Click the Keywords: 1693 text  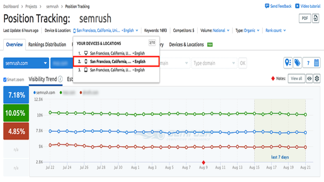(156, 31)
